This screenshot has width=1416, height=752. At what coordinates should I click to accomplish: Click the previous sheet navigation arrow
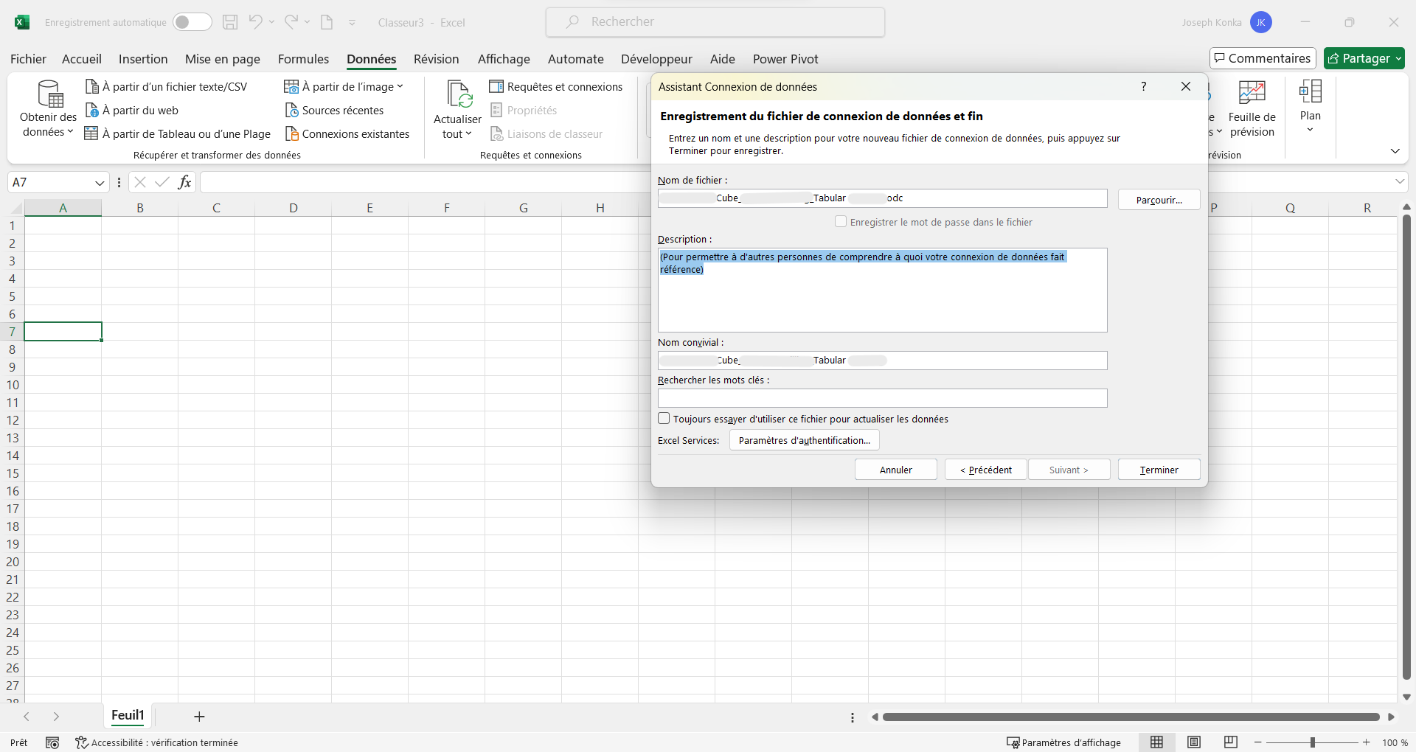point(27,717)
